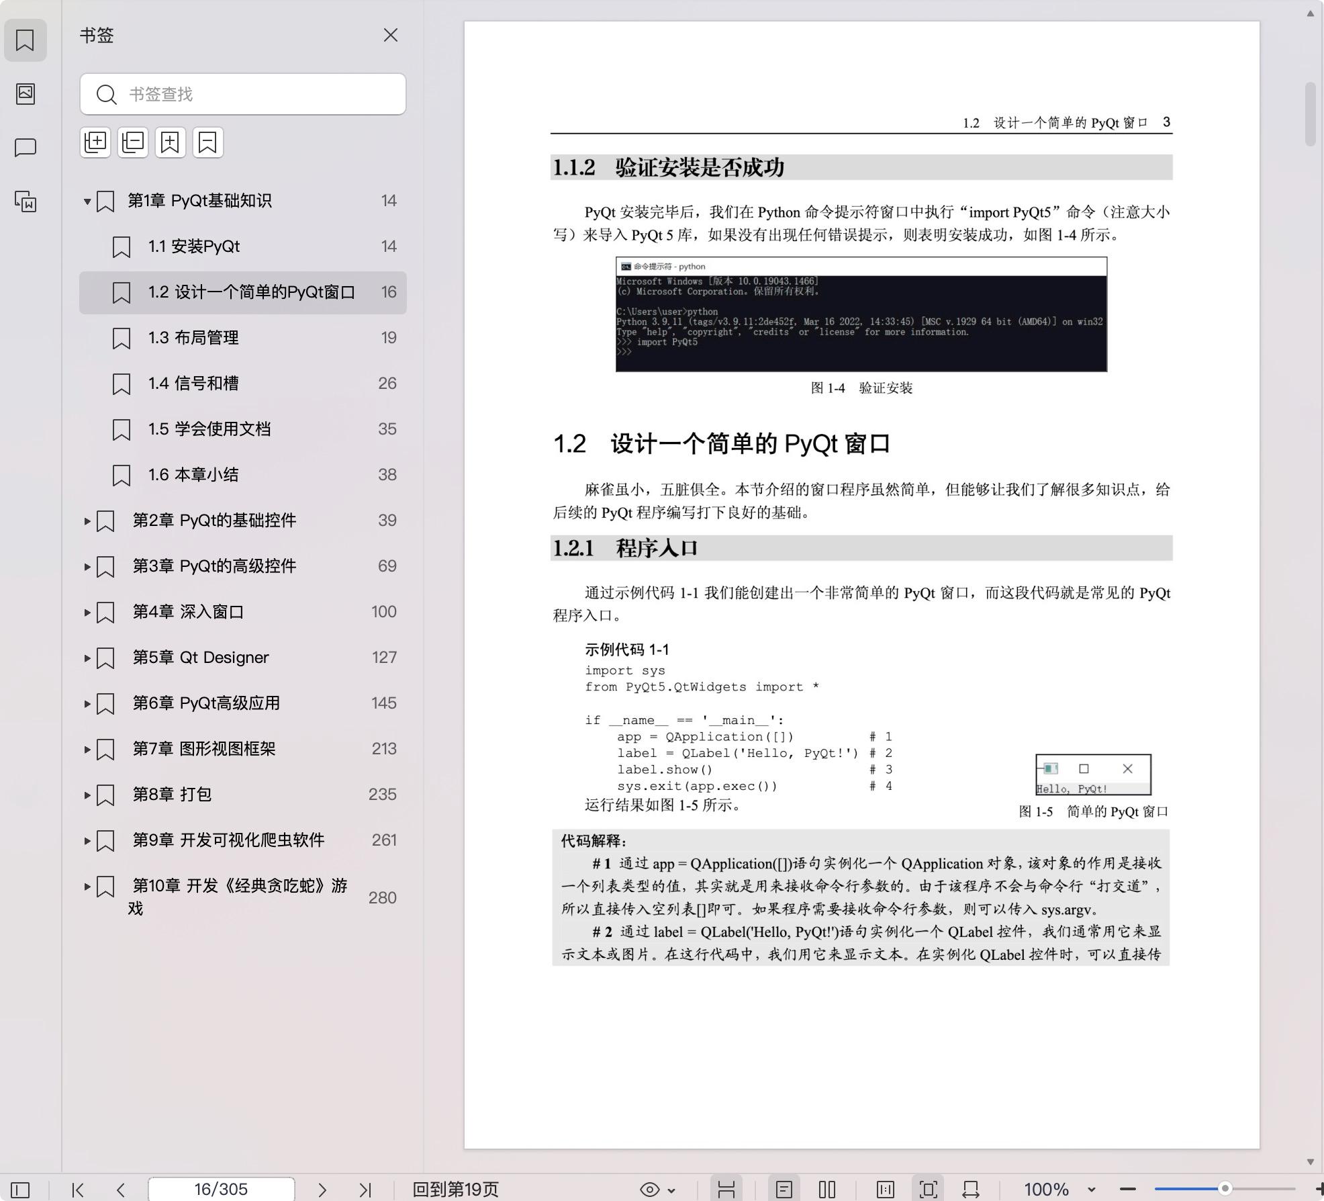Click the Hello, PyQt! window figure
Image resolution: width=1324 pixels, height=1201 pixels.
click(x=1093, y=775)
